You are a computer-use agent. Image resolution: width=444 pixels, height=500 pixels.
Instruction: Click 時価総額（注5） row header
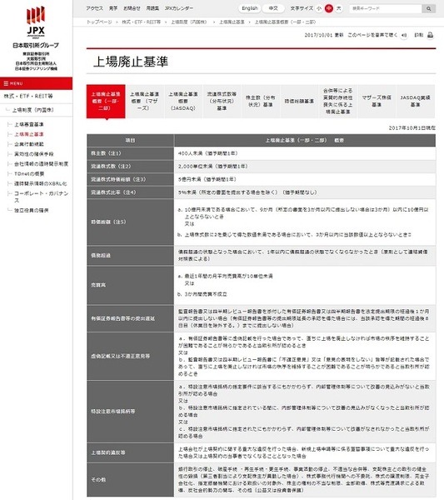[x=130, y=222]
